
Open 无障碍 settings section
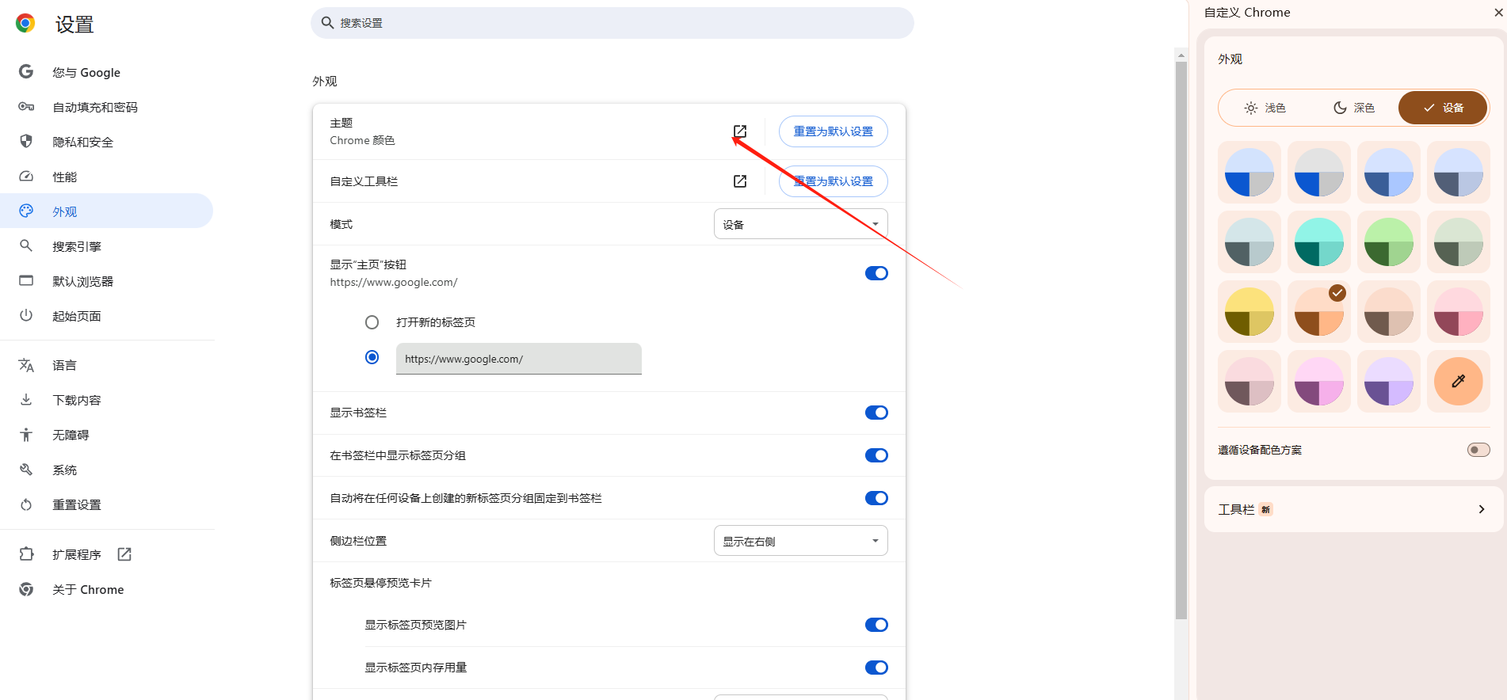click(106, 435)
